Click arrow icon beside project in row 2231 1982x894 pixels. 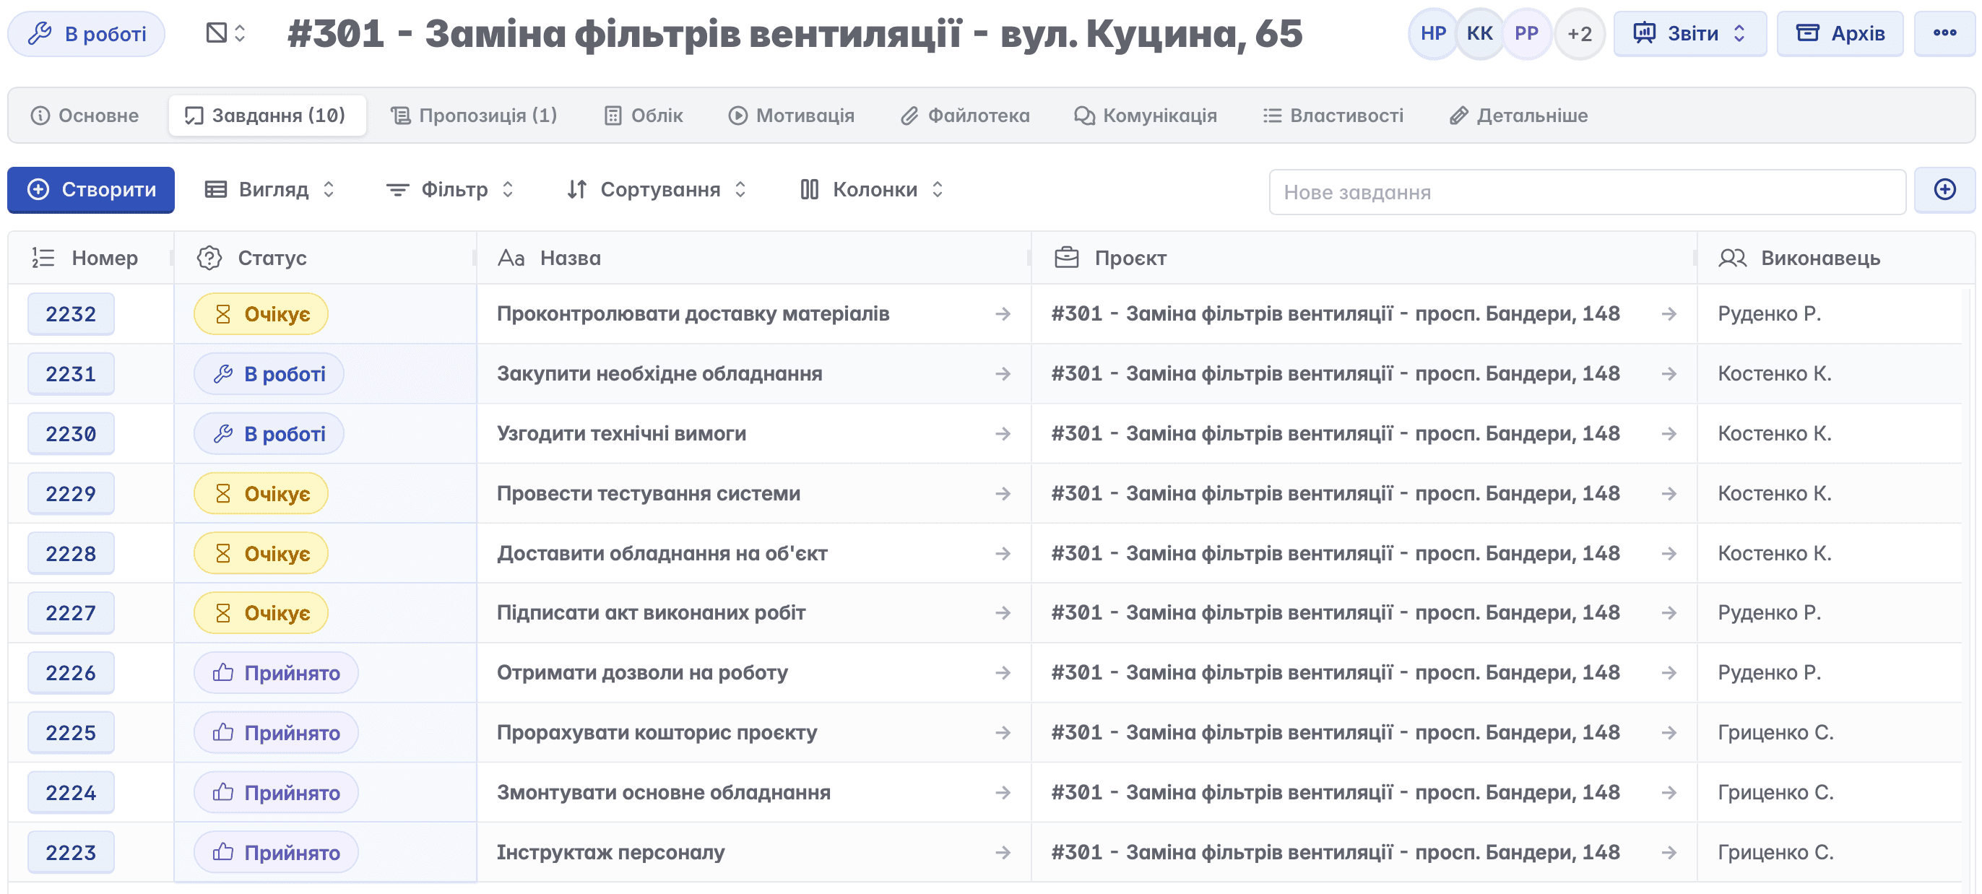click(x=1668, y=374)
